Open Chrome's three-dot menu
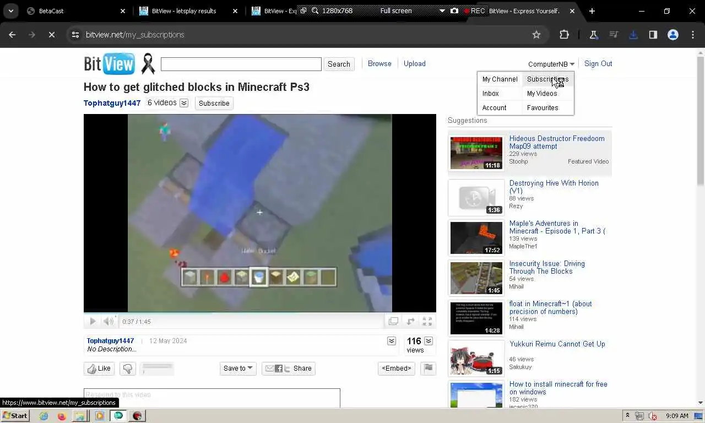 (x=693, y=35)
